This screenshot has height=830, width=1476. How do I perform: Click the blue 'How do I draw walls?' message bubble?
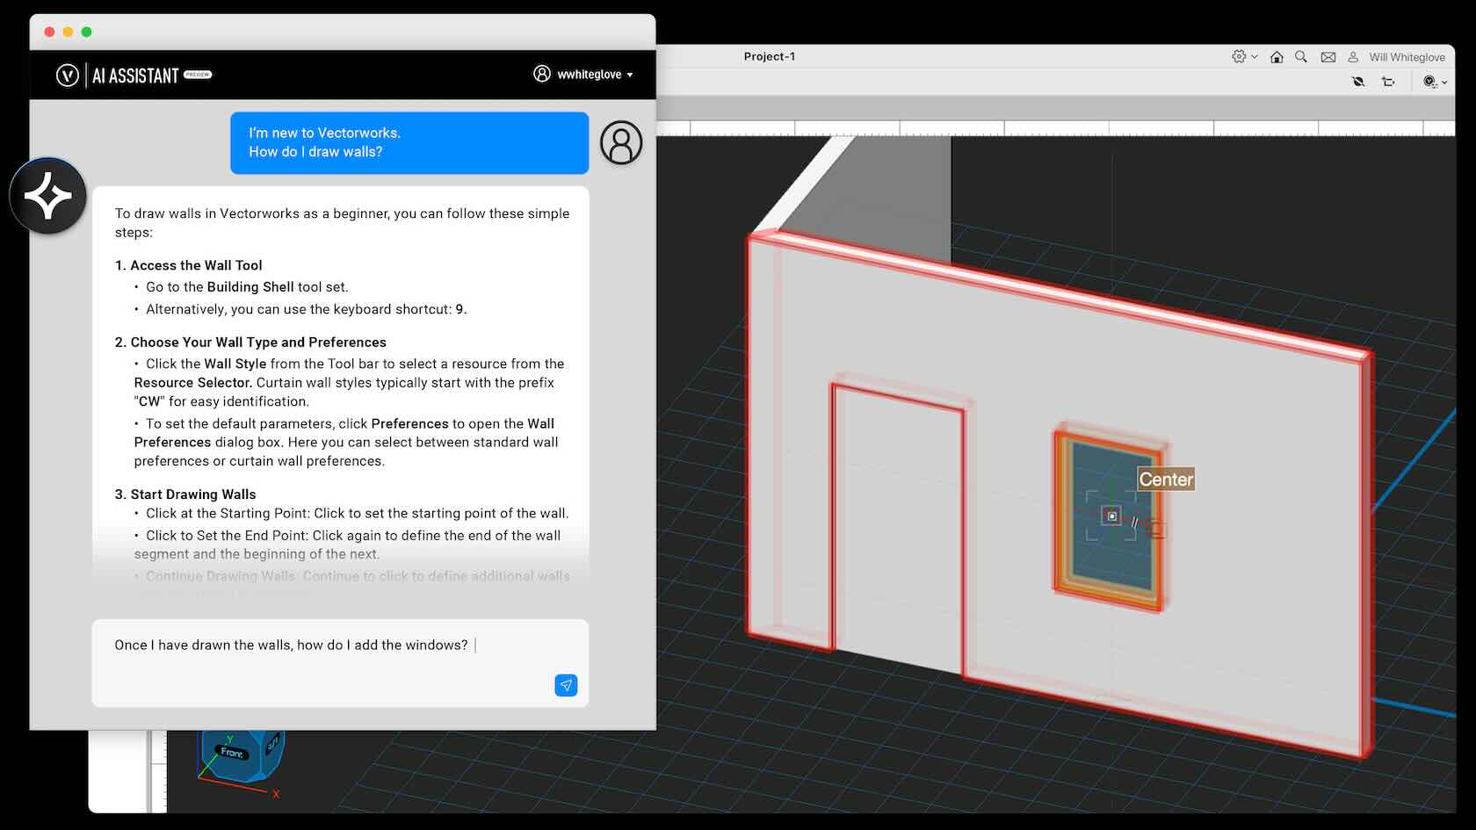click(x=409, y=142)
